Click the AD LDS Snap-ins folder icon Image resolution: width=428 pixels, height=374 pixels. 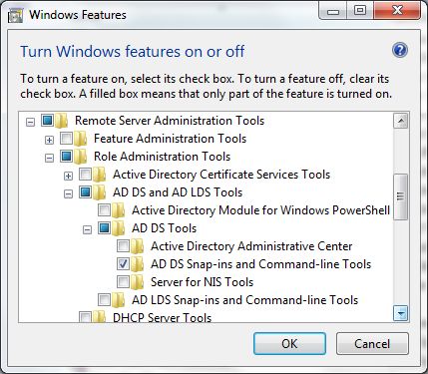pyautogui.click(x=119, y=300)
